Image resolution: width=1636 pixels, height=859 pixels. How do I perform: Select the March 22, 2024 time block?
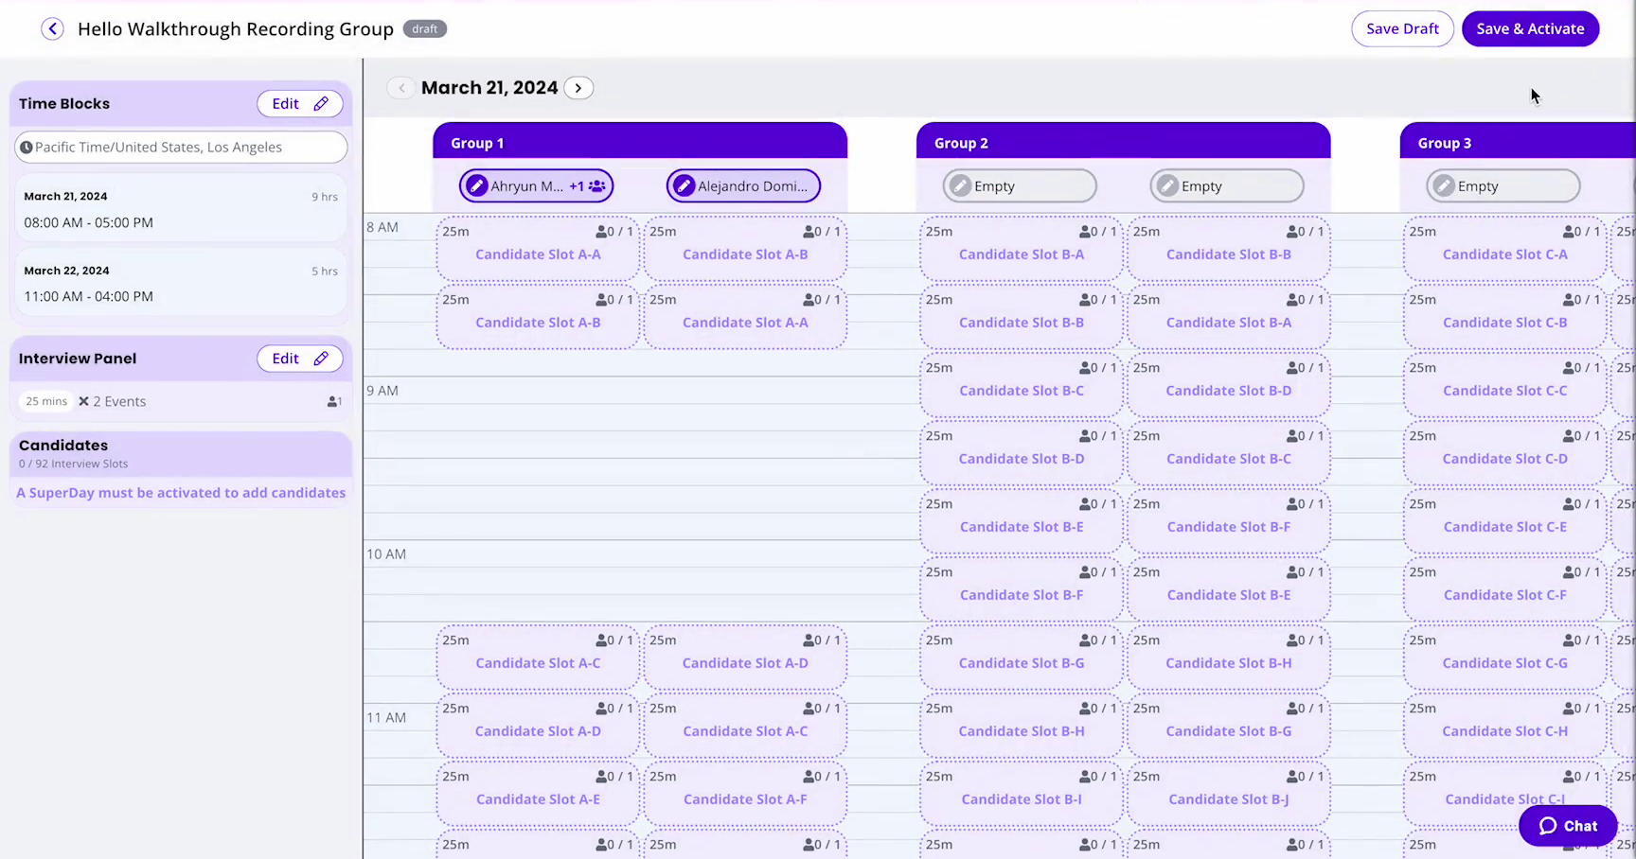click(181, 283)
